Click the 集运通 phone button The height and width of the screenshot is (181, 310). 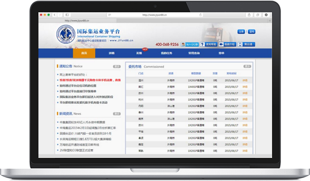coord(246,44)
